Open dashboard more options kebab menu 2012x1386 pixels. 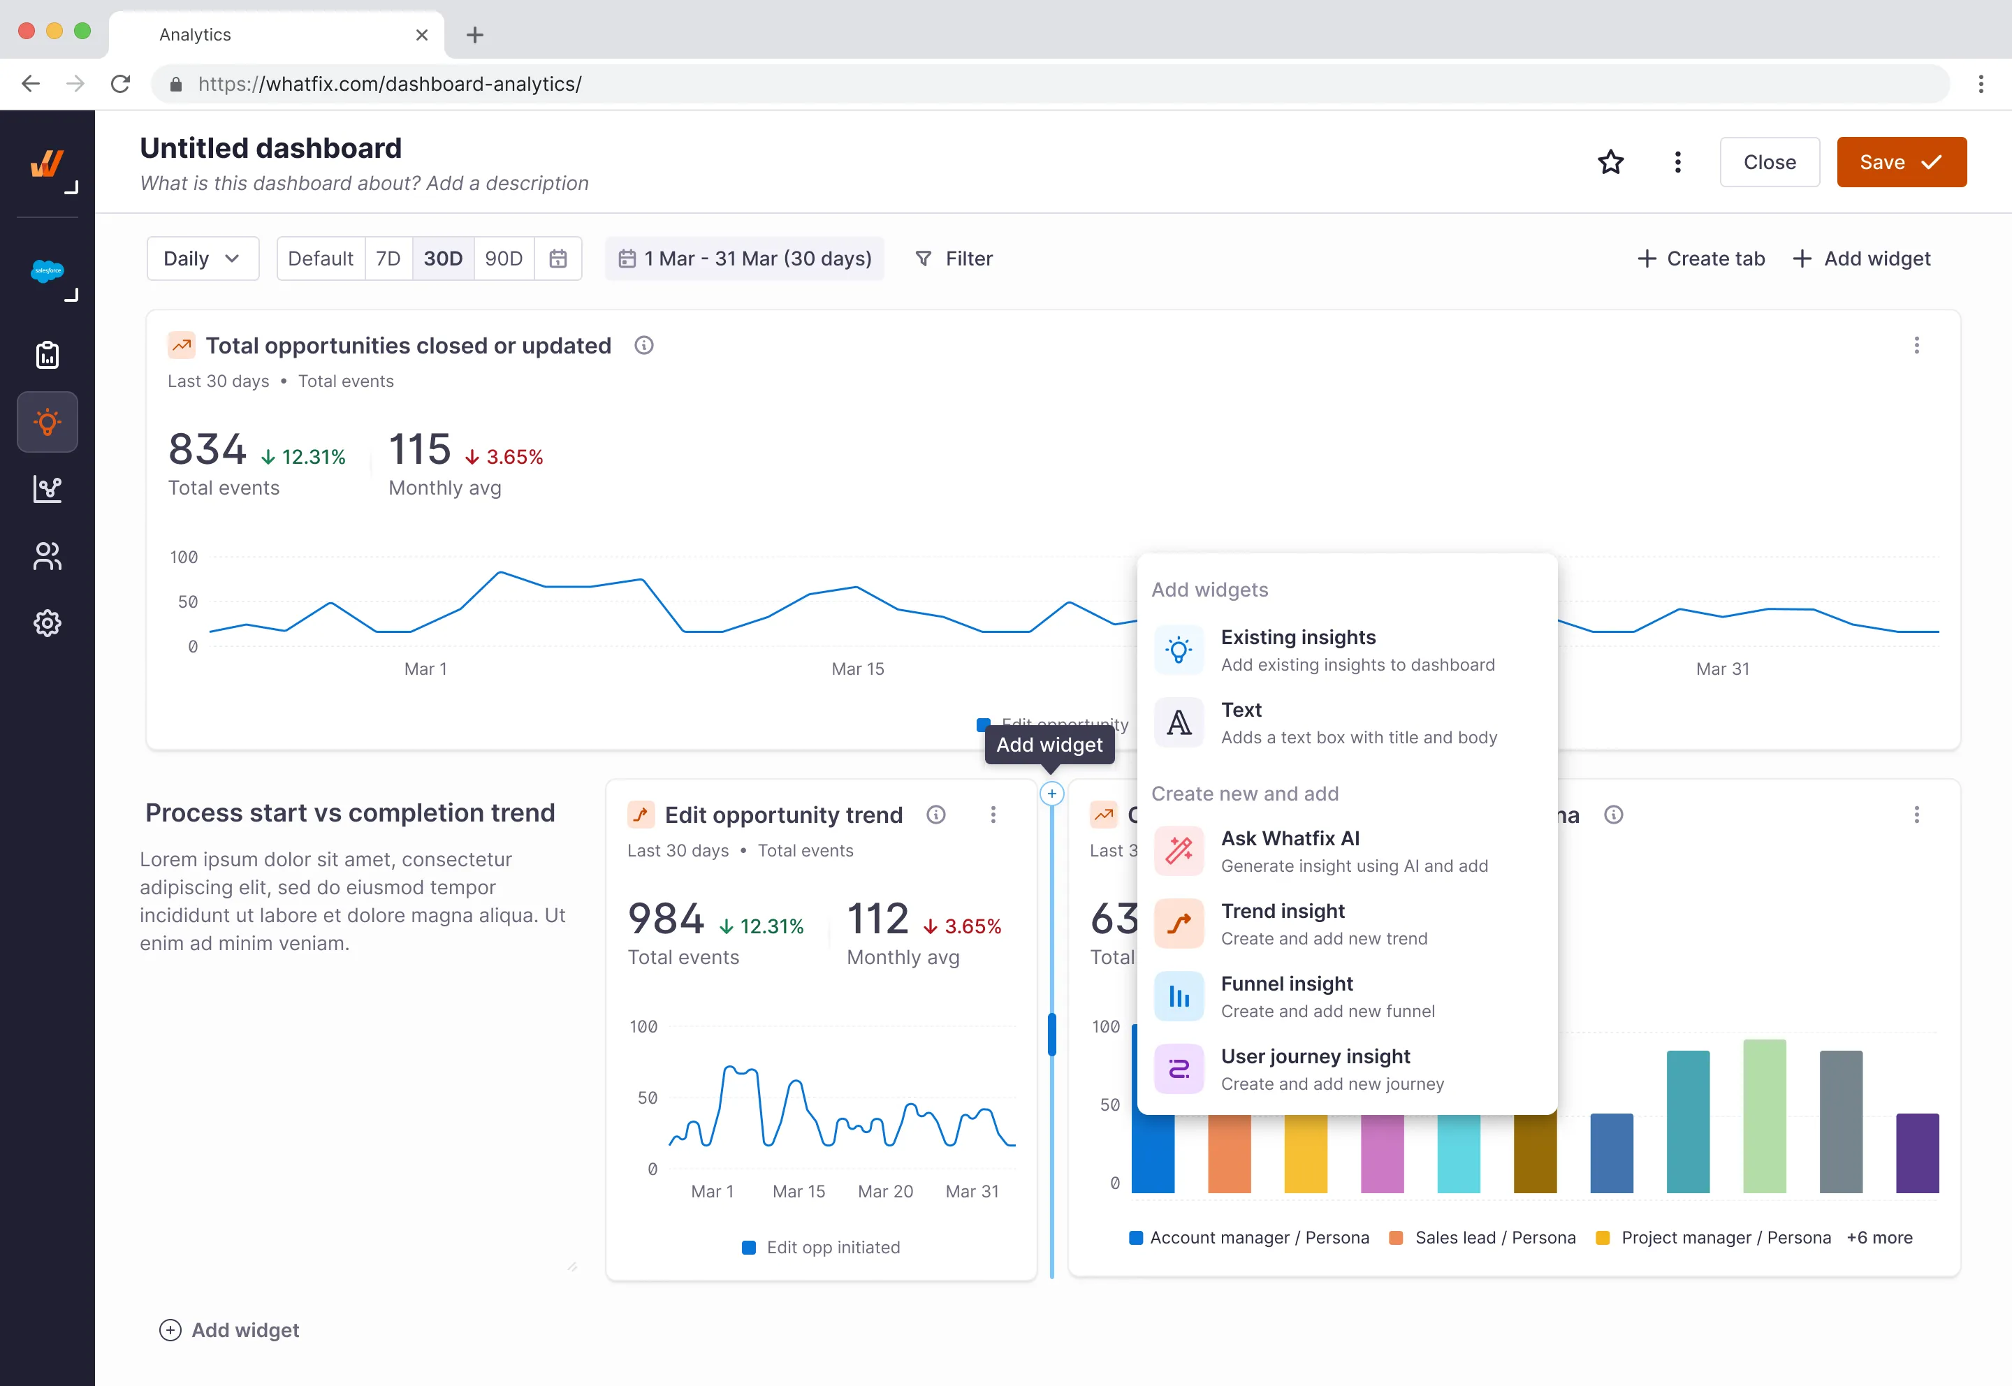(x=1677, y=162)
